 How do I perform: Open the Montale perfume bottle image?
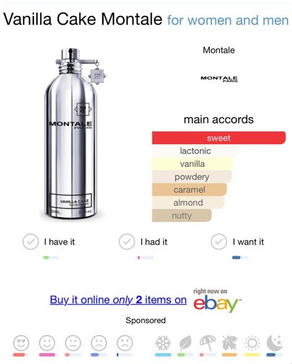(73, 134)
